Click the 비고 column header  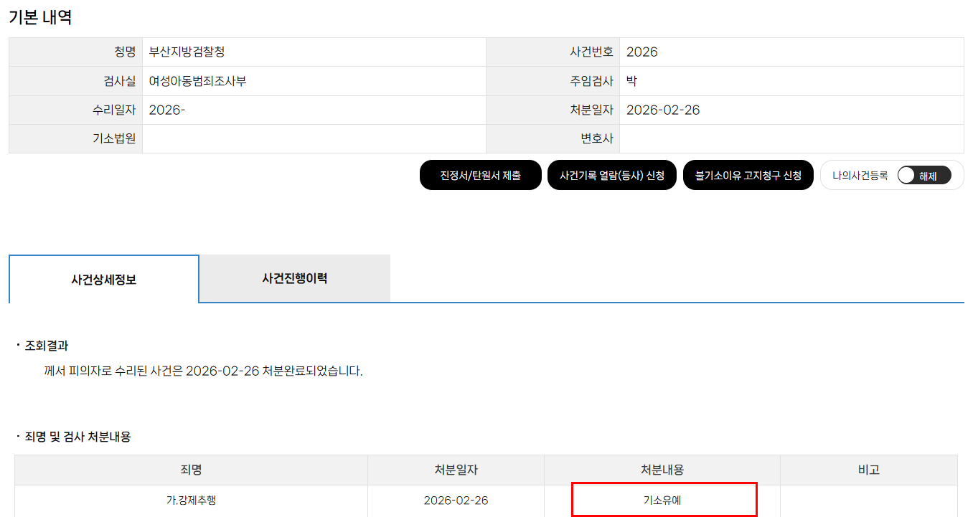pos(868,470)
